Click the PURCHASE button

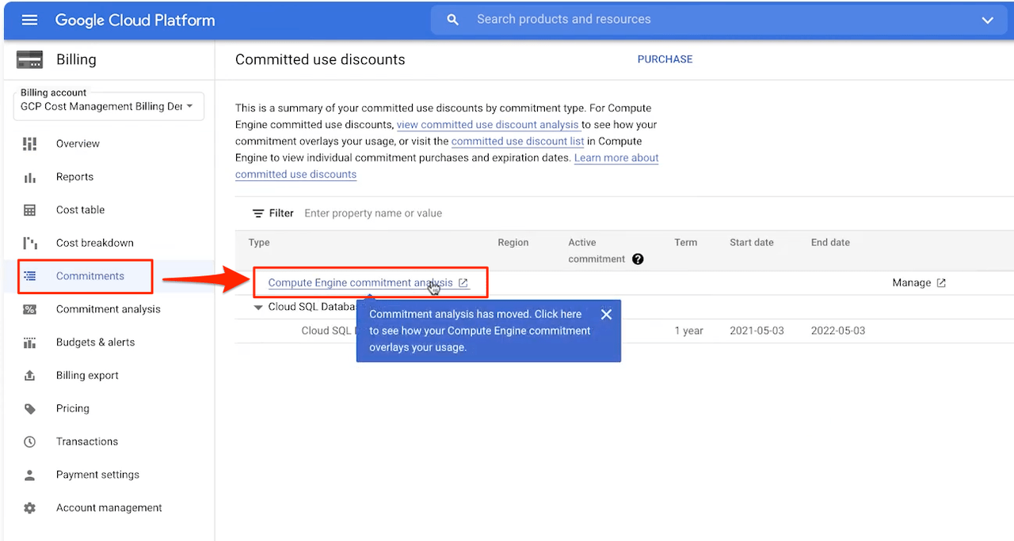[x=665, y=59]
